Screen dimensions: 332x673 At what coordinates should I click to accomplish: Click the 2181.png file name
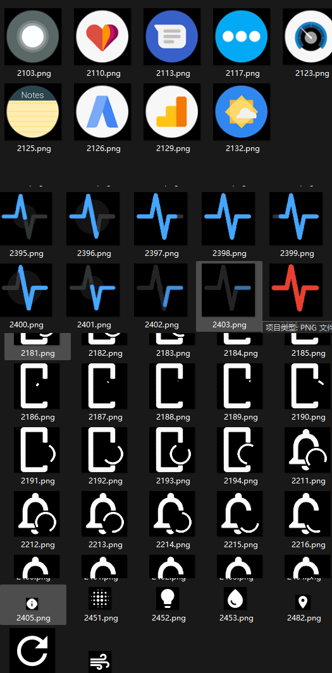[x=38, y=353]
